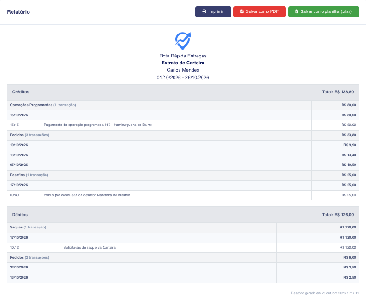Viewport: 366px width, 302px height.
Task: Click the Créditos section header
Action: click(183, 92)
